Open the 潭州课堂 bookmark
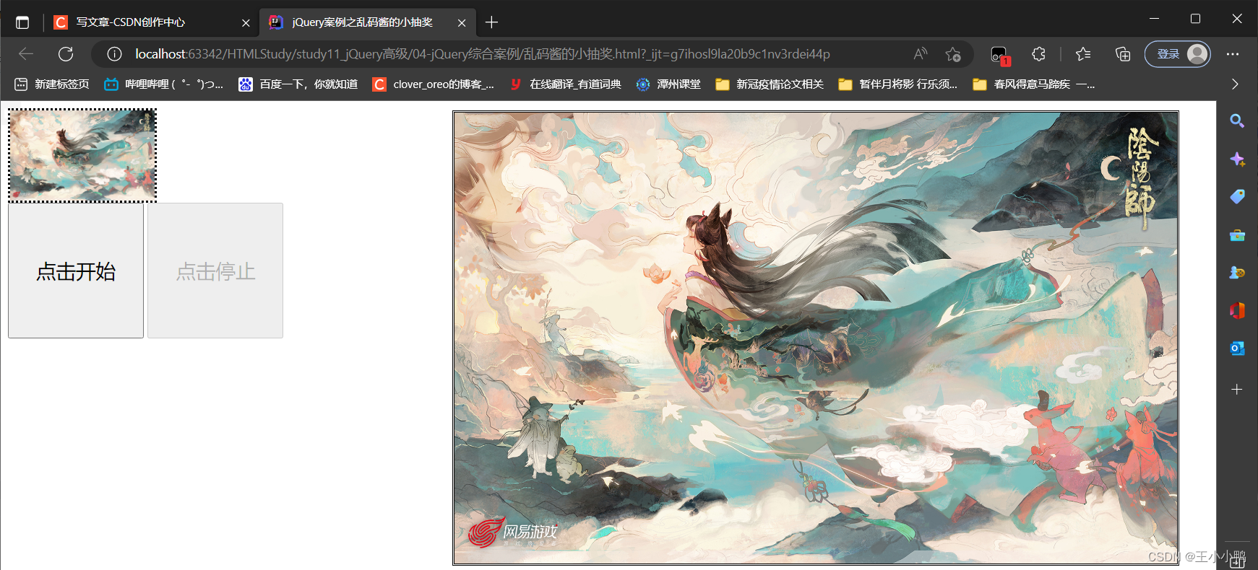The image size is (1258, 570). 668,84
